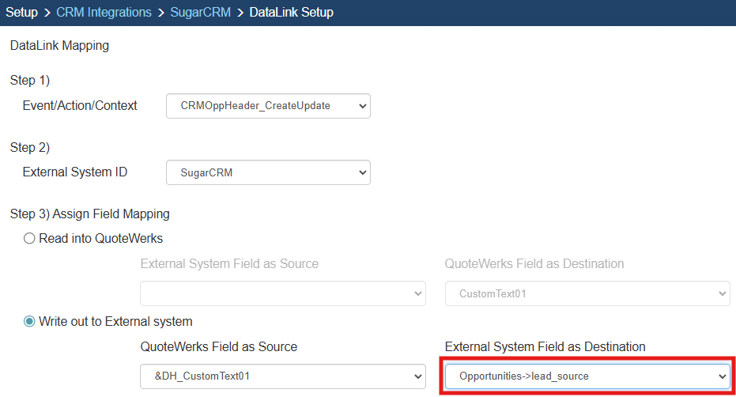This screenshot has width=736, height=397.
Task: Open the CRM Integrations breadcrumb link
Action: pyautogui.click(x=104, y=13)
